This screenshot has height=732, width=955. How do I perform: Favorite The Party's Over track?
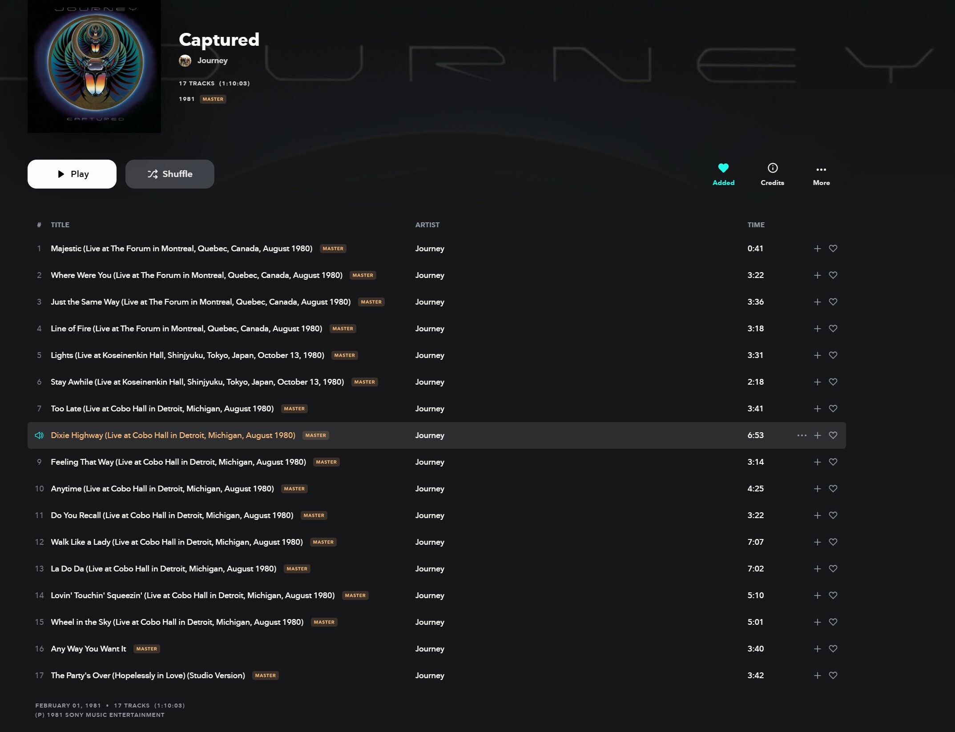tap(833, 676)
